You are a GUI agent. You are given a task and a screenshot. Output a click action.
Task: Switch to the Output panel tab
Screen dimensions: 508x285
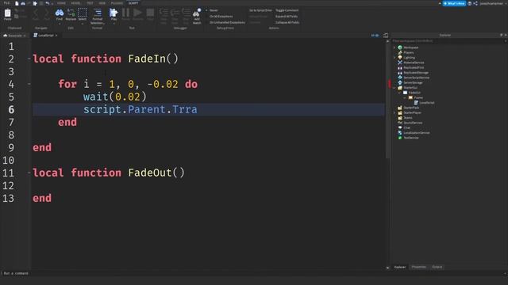click(437, 267)
